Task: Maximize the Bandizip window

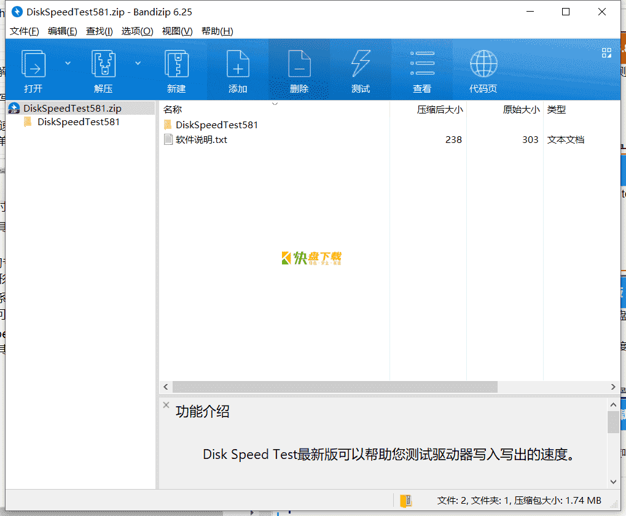Action: pyautogui.click(x=566, y=12)
